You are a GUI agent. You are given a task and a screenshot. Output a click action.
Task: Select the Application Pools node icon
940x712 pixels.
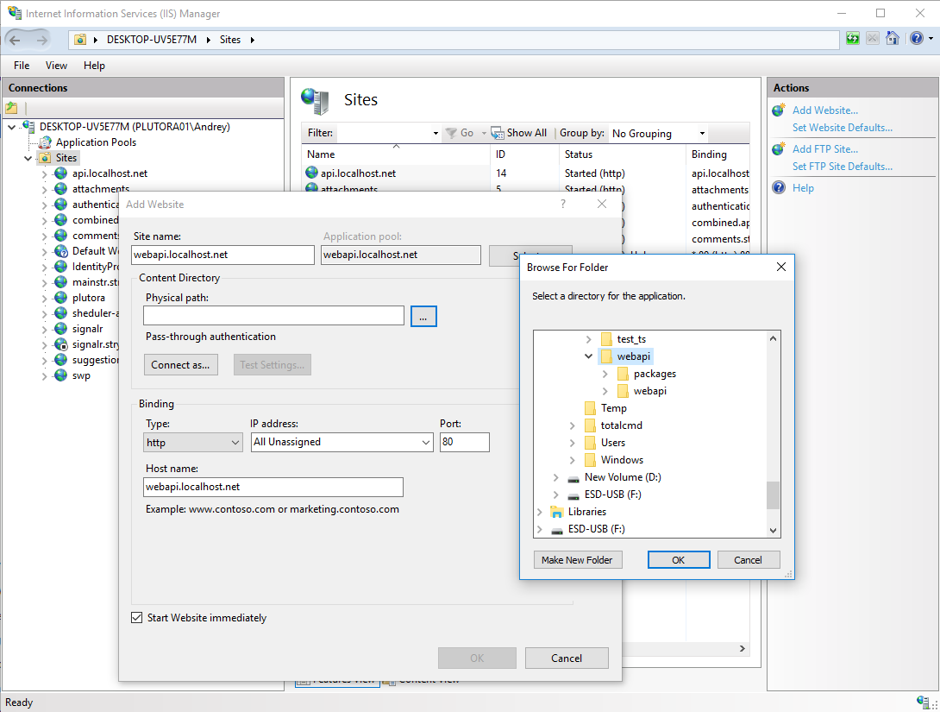click(x=45, y=142)
